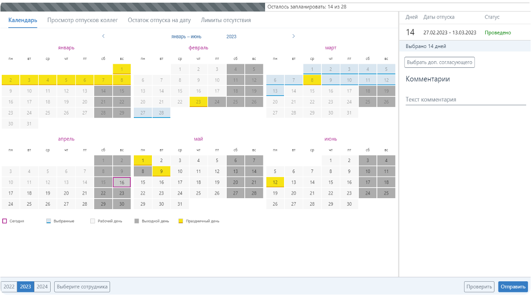Open Выберите сотрудника selector

coord(82,287)
